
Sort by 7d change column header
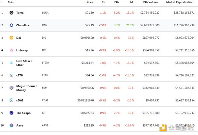[132, 2]
